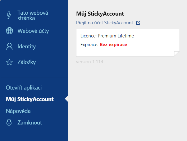The height and width of the screenshot is (141, 187).
Task: Click the folded corner of the licence note
Action: (177, 54)
